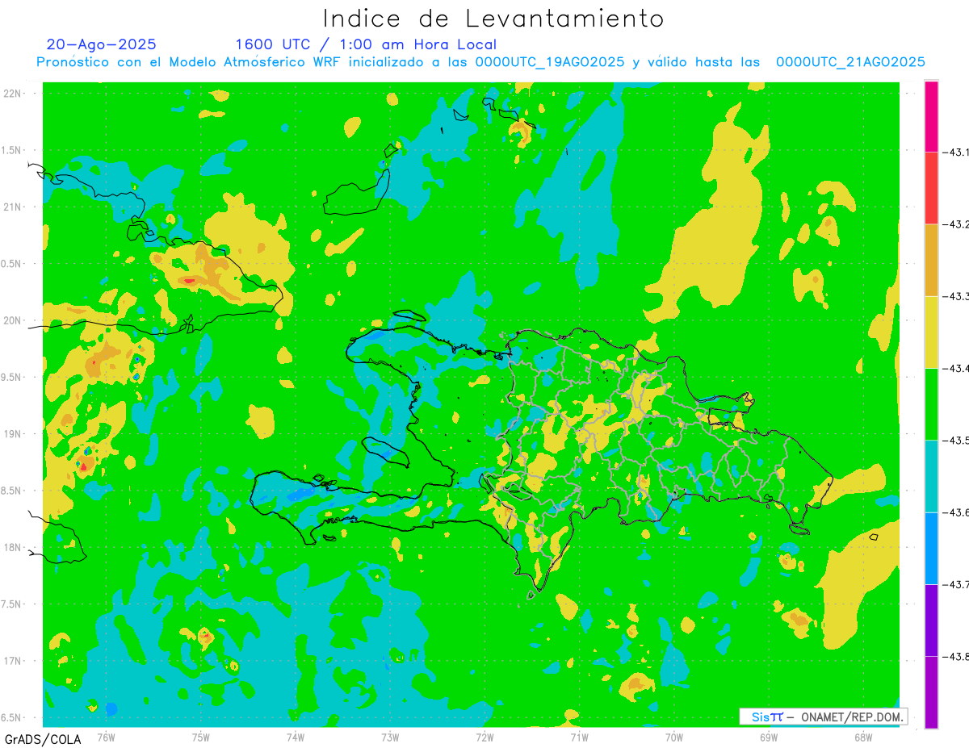Click the 'Pronóstico con el Modelo Atmosferico WRF' line

(x=480, y=62)
